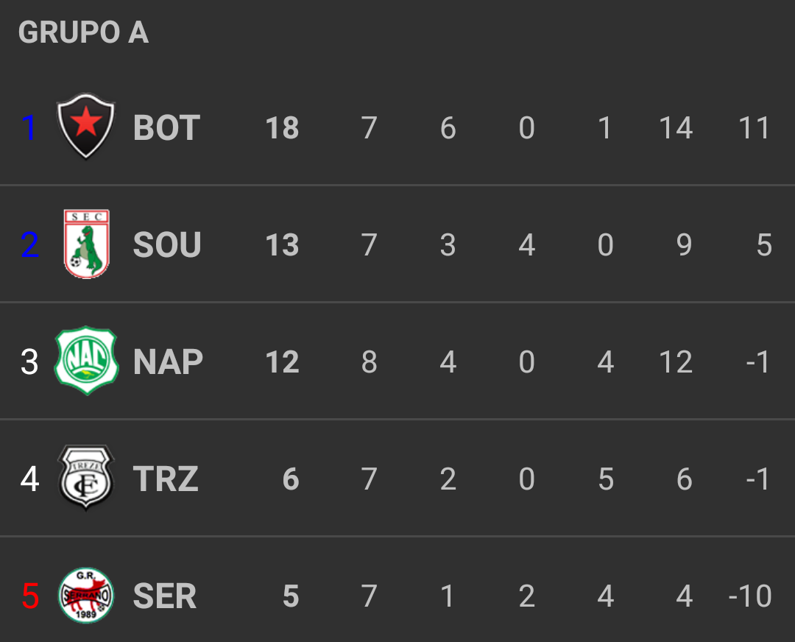Open the SER team name
The image size is (795, 642).
(165, 596)
